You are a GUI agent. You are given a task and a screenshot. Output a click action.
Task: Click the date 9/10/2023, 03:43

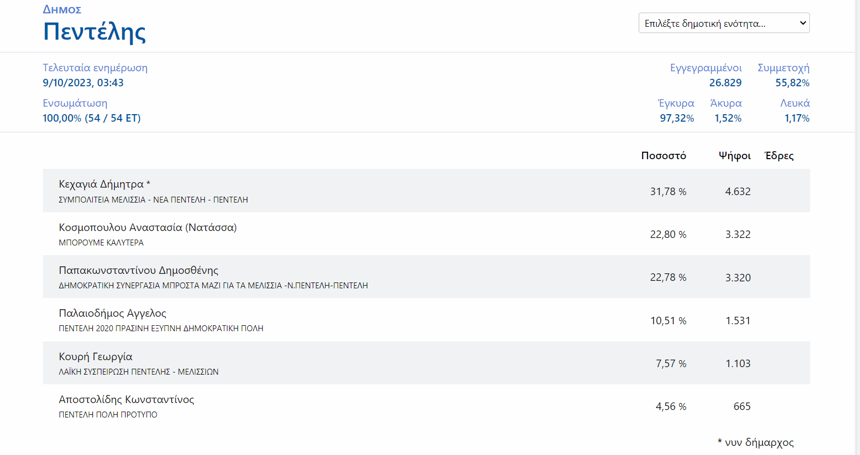pyautogui.click(x=83, y=83)
